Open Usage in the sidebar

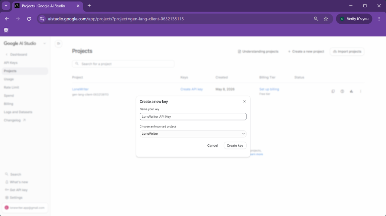pos(9,79)
